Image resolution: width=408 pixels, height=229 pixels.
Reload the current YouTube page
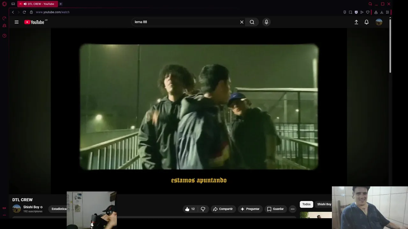24,12
